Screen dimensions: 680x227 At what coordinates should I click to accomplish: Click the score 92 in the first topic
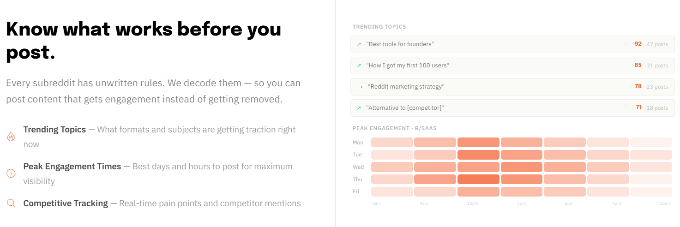638,44
